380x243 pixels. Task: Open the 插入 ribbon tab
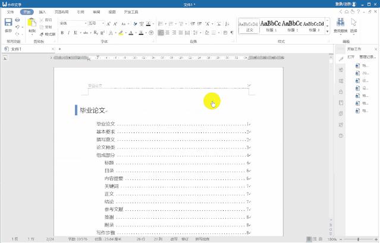click(42, 12)
